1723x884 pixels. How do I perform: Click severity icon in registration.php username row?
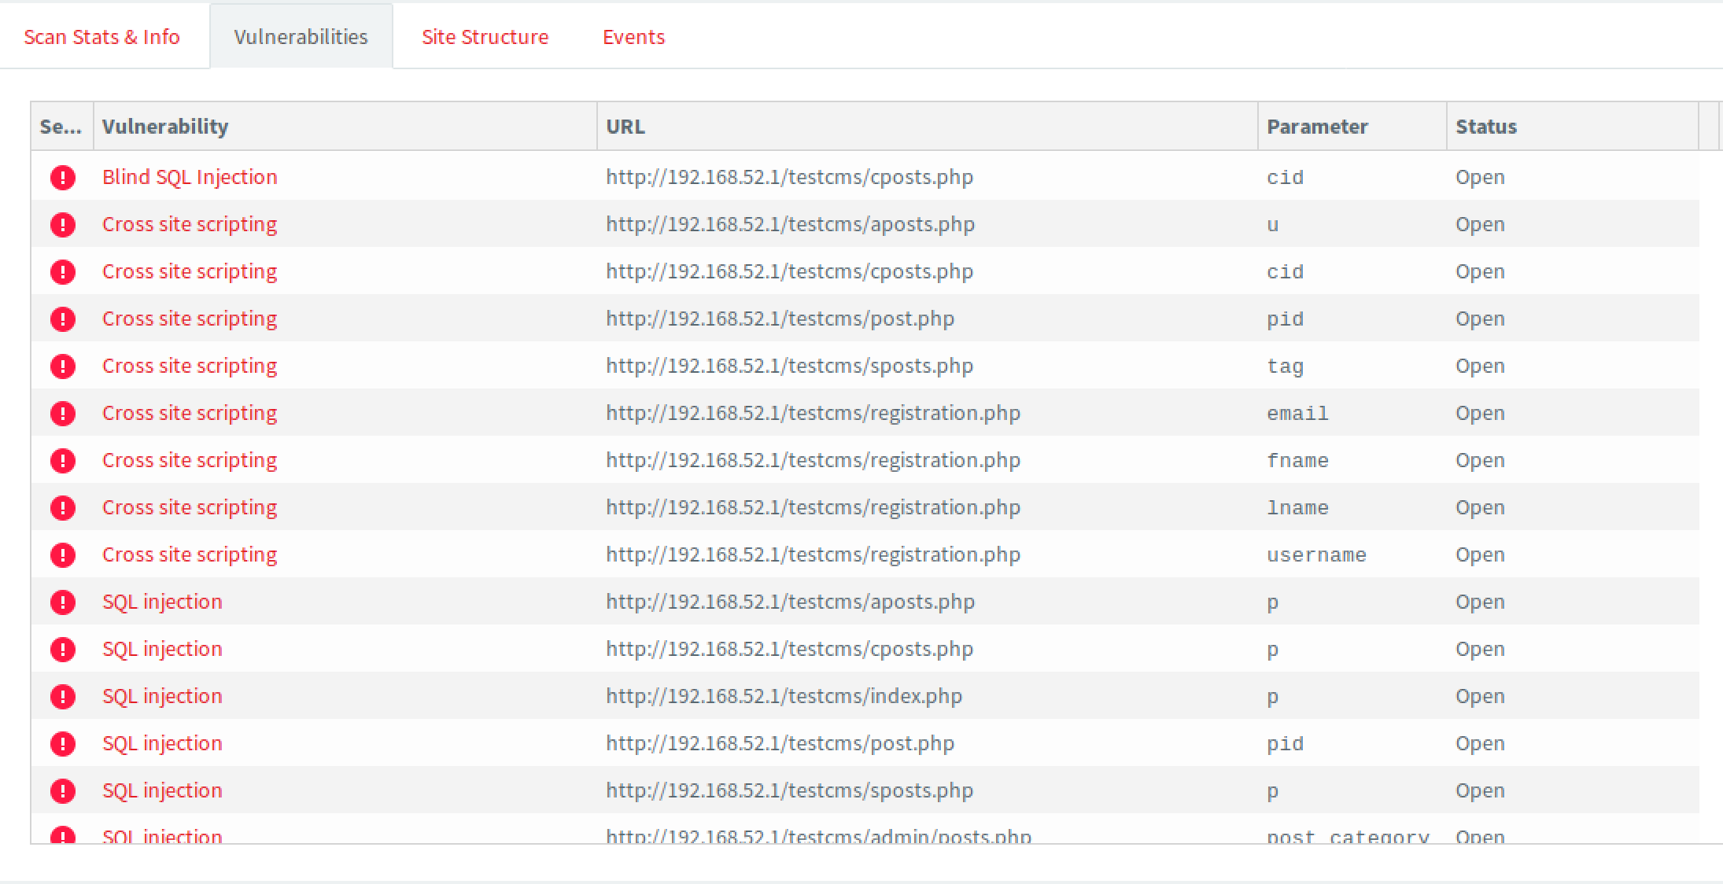pyautogui.click(x=63, y=554)
